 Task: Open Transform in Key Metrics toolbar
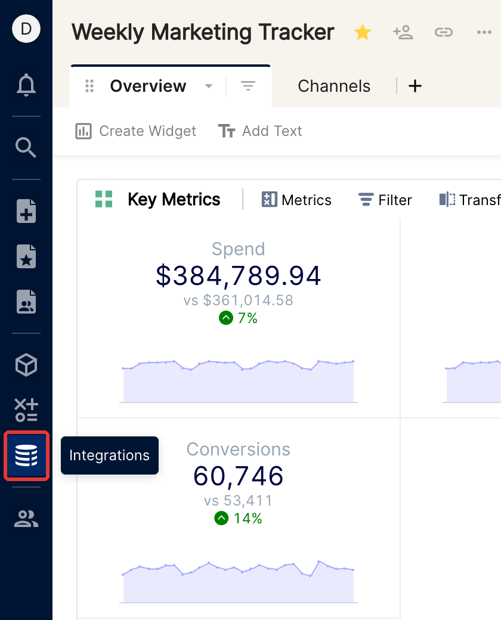(x=470, y=200)
